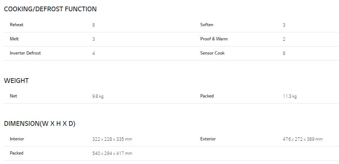Select the 11.3 kg value

(x=289, y=96)
